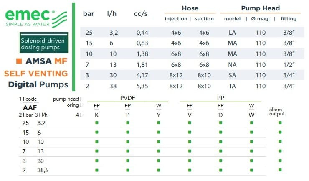The width and height of the screenshot is (309, 181).
Task: Click the green Y marker in the 10 bar row
Action: (x=158, y=142)
